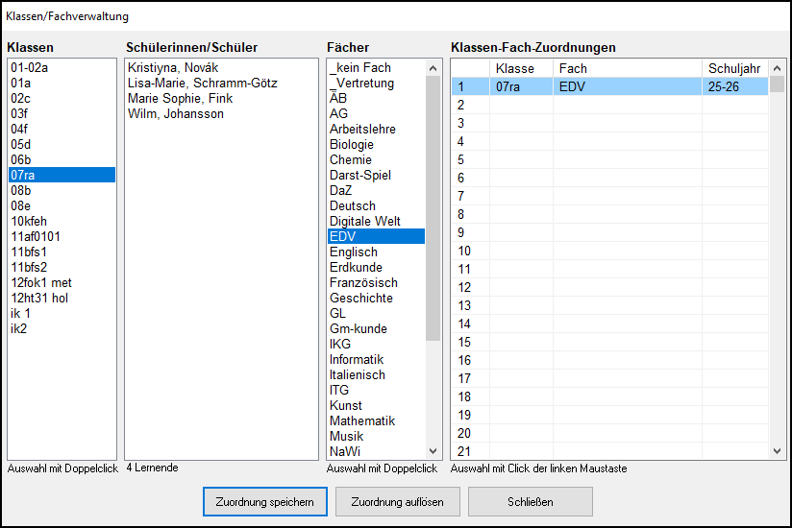Click down arrow of Zuordnungen table scrollbar
The width and height of the screenshot is (792, 528).
[777, 451]
